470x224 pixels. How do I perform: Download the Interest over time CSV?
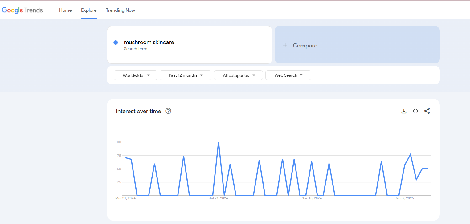point(404,111)
